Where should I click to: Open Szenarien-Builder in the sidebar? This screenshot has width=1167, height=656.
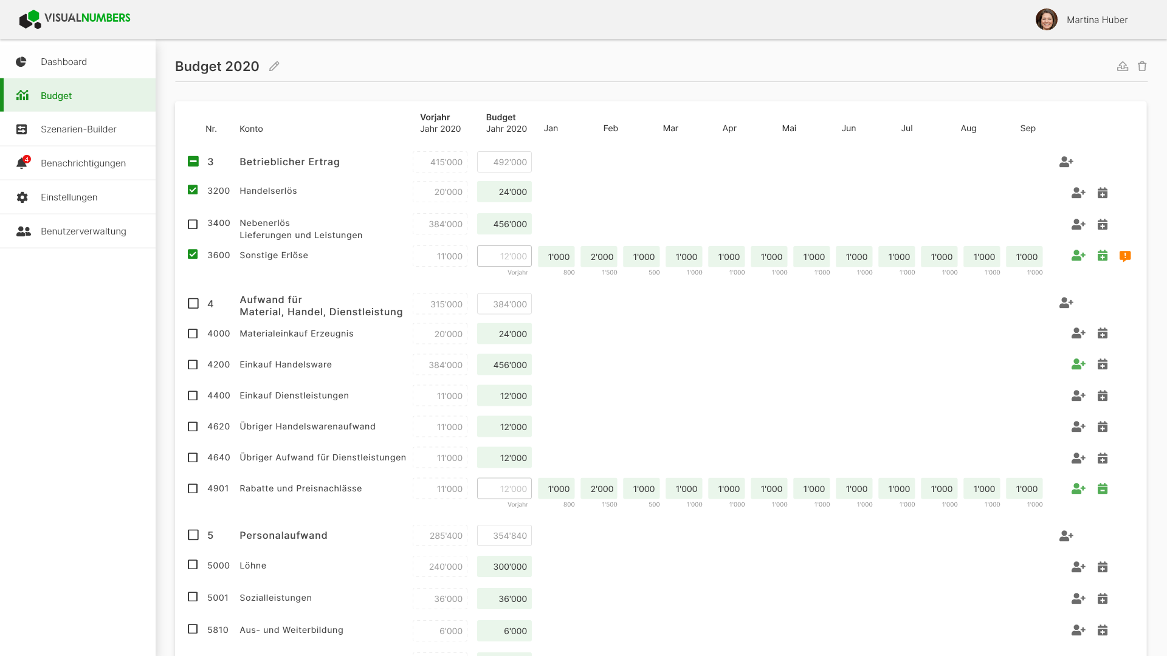[78, 129]
